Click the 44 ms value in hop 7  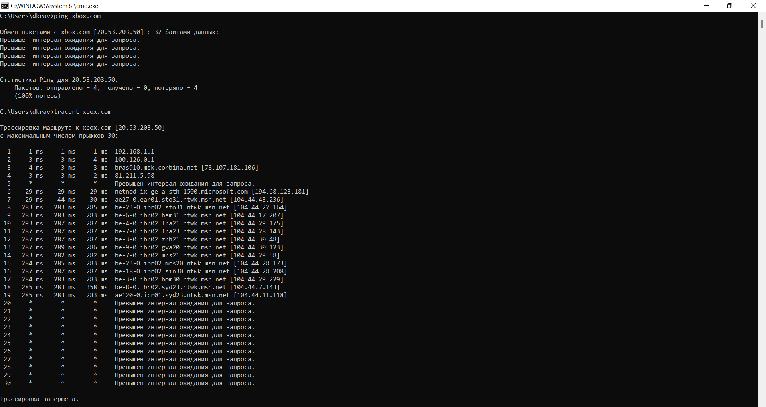click(x=66, y=200)
